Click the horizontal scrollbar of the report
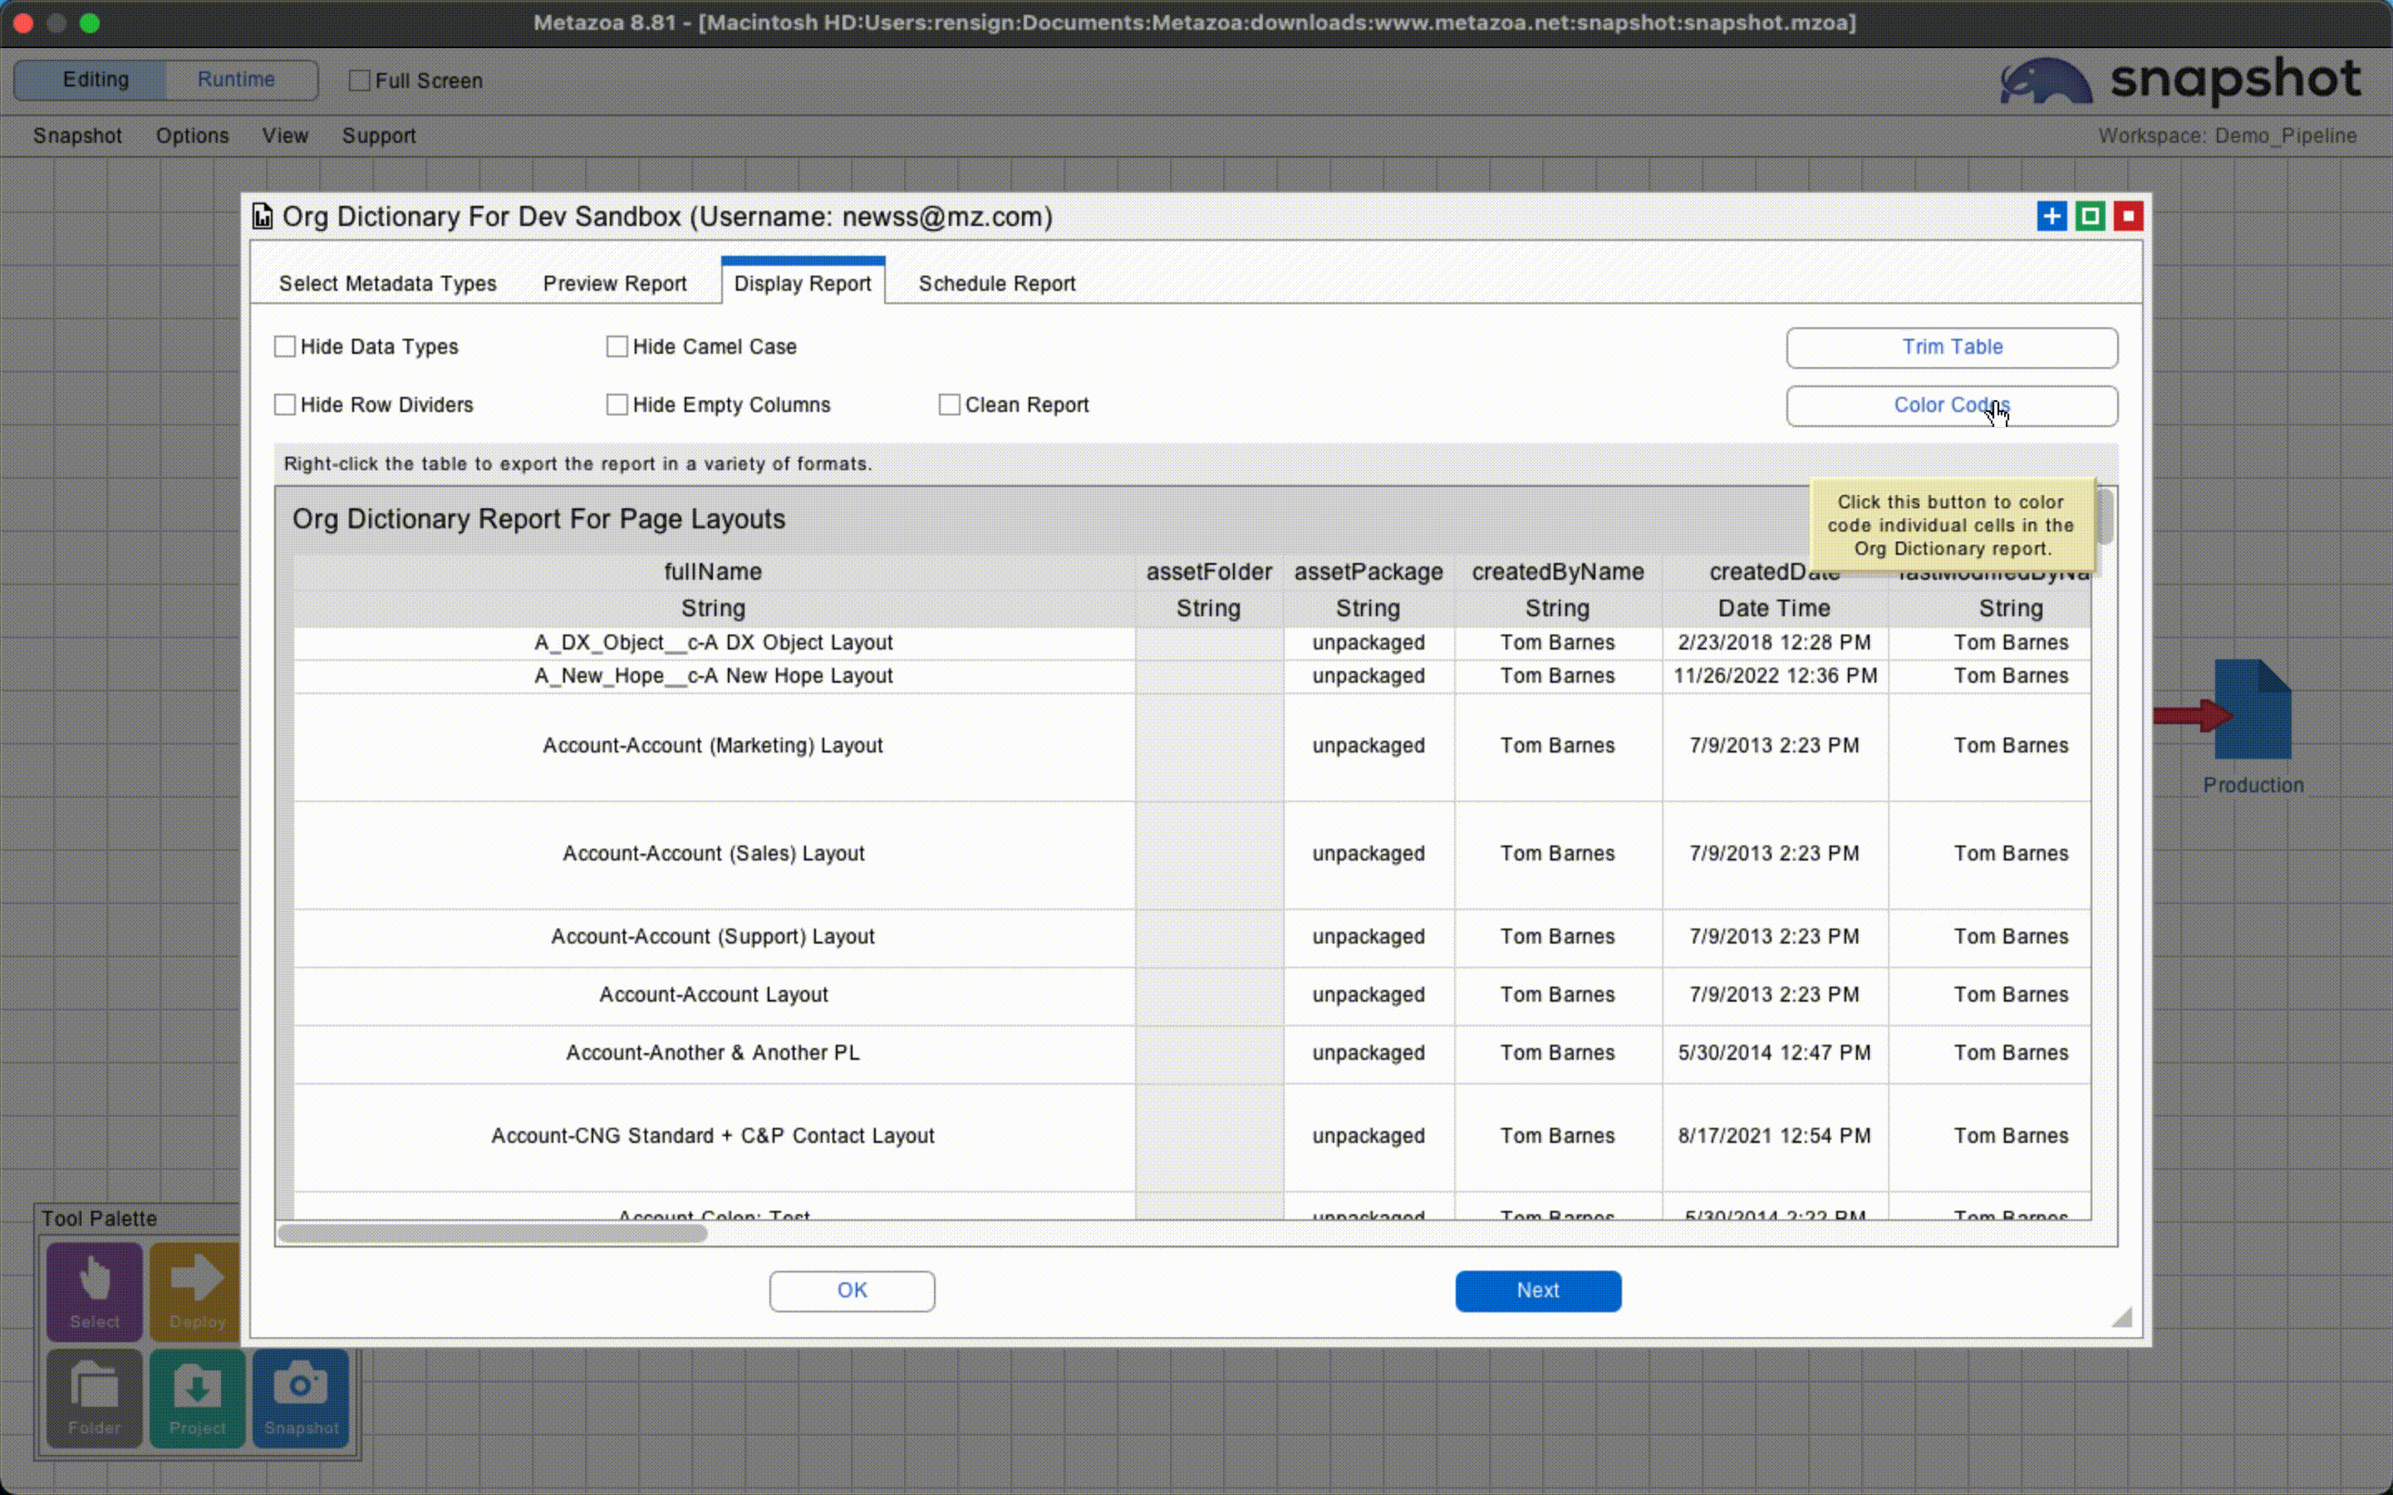The height and width of the screenshot is (1495, 2393). pos(493,1233)
